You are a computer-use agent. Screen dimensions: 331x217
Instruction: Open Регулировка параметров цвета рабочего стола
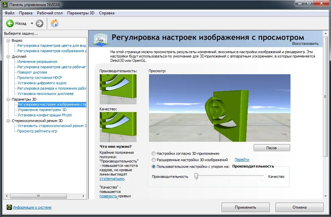coord(52,67)
